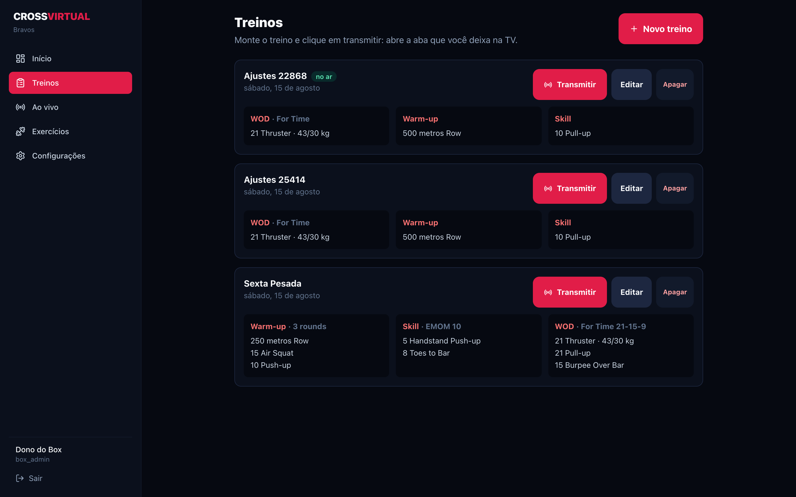Viewport: 796px width, 497px height.
Task: Click the Configurações gear icon
Action: (x=20, y=156)
